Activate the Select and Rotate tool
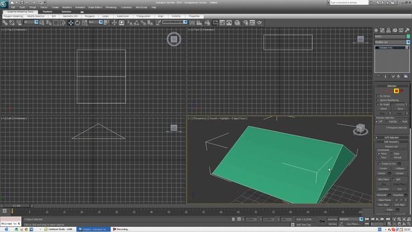412x232 pixels. tap(77, 23)
